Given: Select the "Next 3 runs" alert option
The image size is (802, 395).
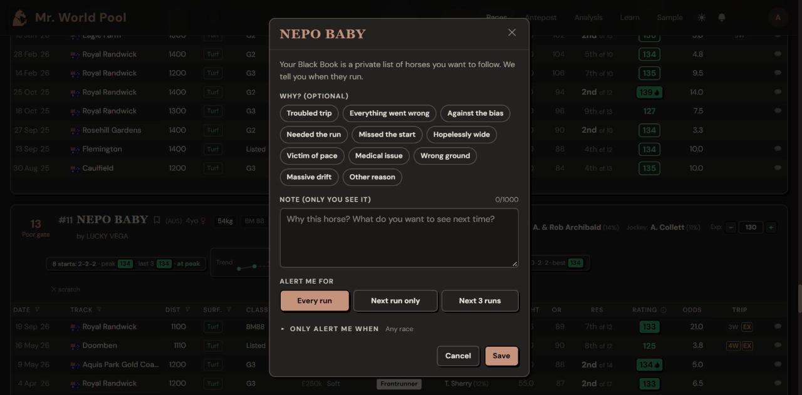Looking at the screenshot, I should pos(480,300).
